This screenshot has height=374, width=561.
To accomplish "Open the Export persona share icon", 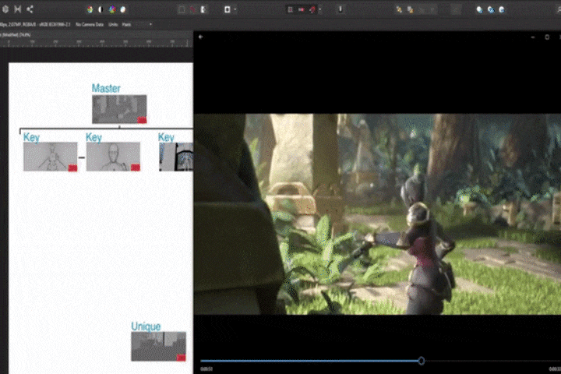I will click(x=30, y=9).
